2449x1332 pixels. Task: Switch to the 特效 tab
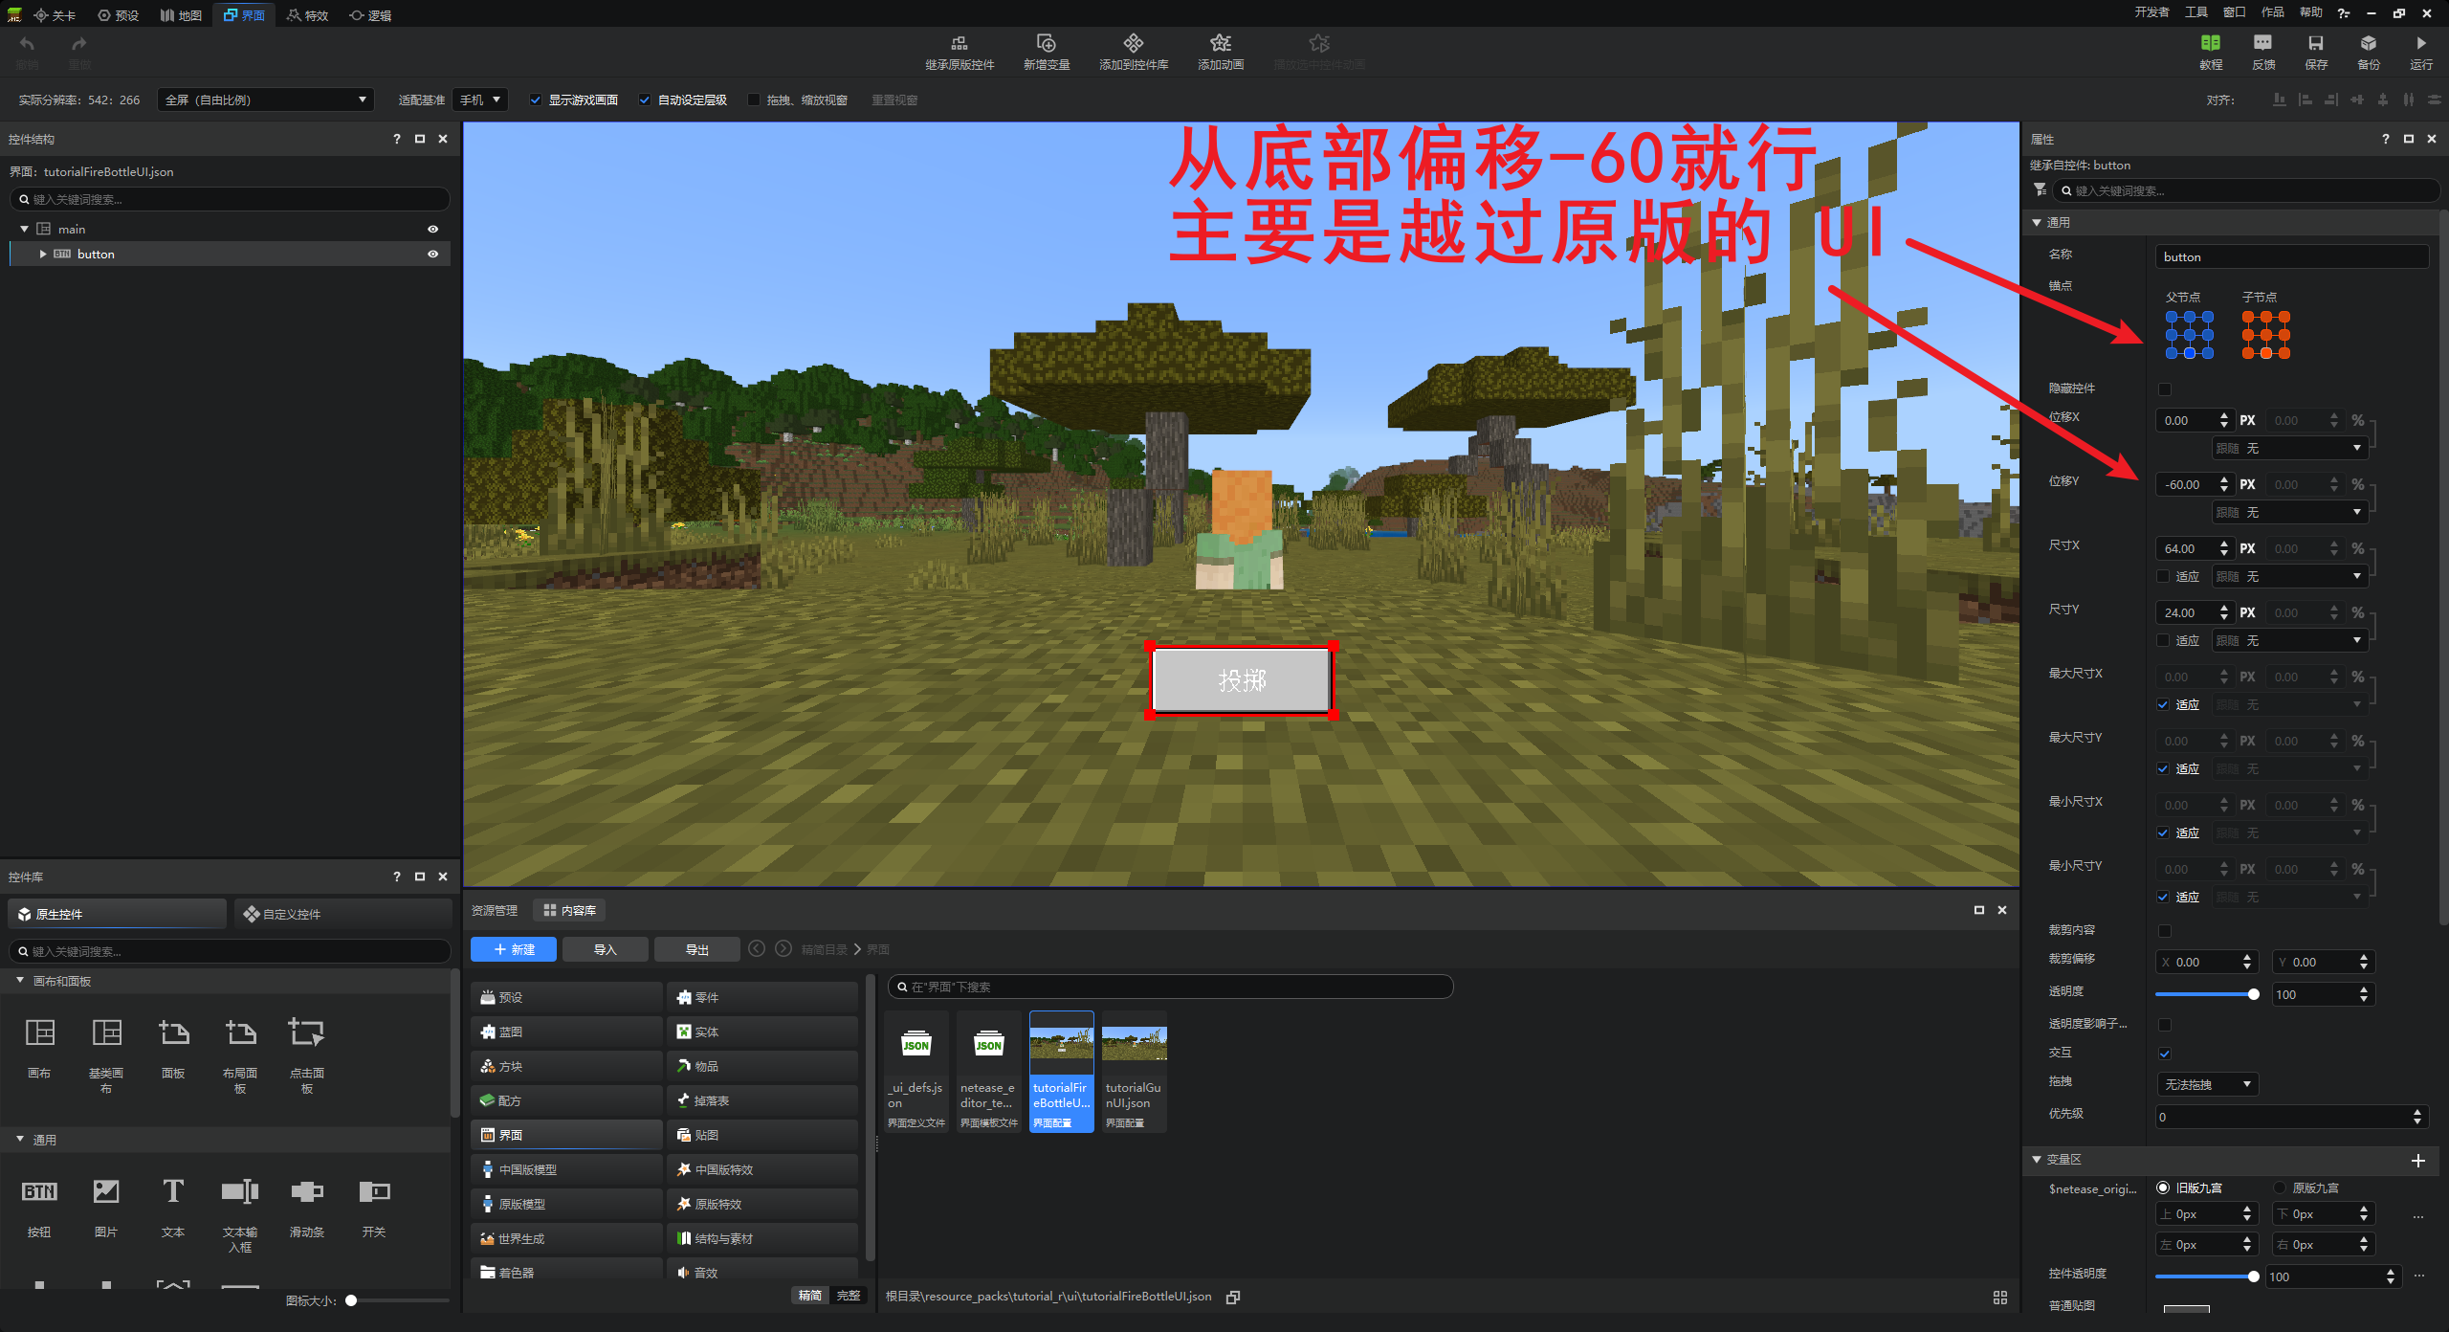(x=308, y=14)
